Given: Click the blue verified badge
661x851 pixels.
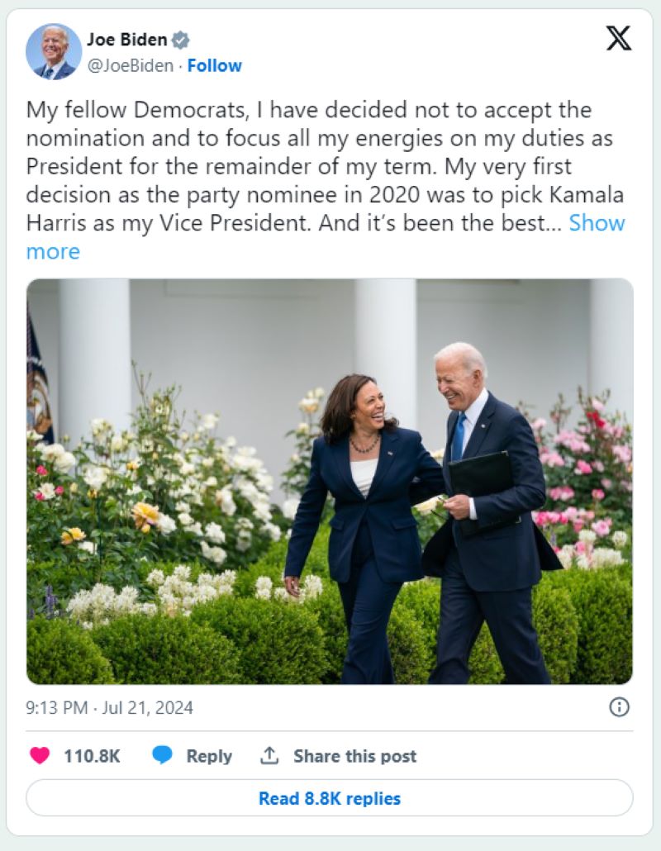Looking at the screenshot, I should point(181,40).
